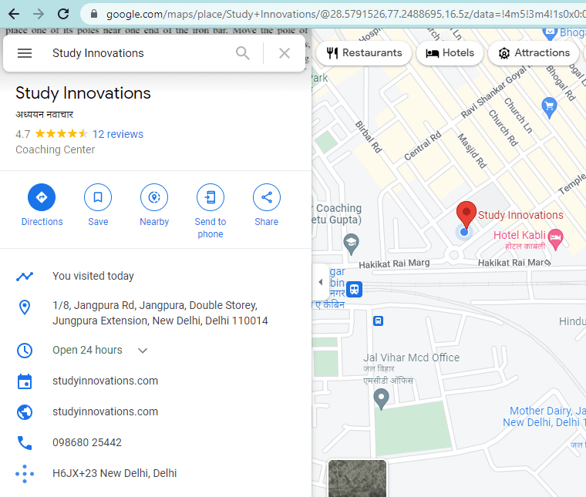The image size is (586, 497).
Task: Reload the current page
Action: 63,14
